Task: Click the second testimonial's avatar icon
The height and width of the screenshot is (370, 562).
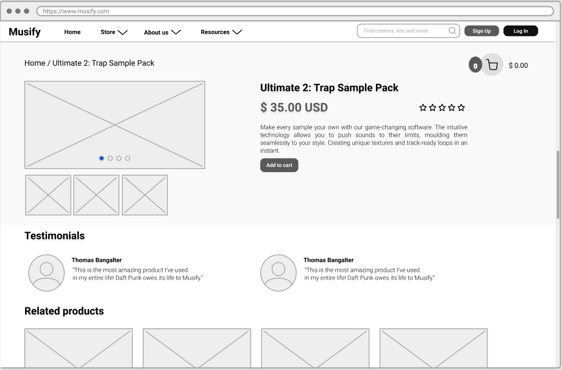Action: [x=279, y=272]
